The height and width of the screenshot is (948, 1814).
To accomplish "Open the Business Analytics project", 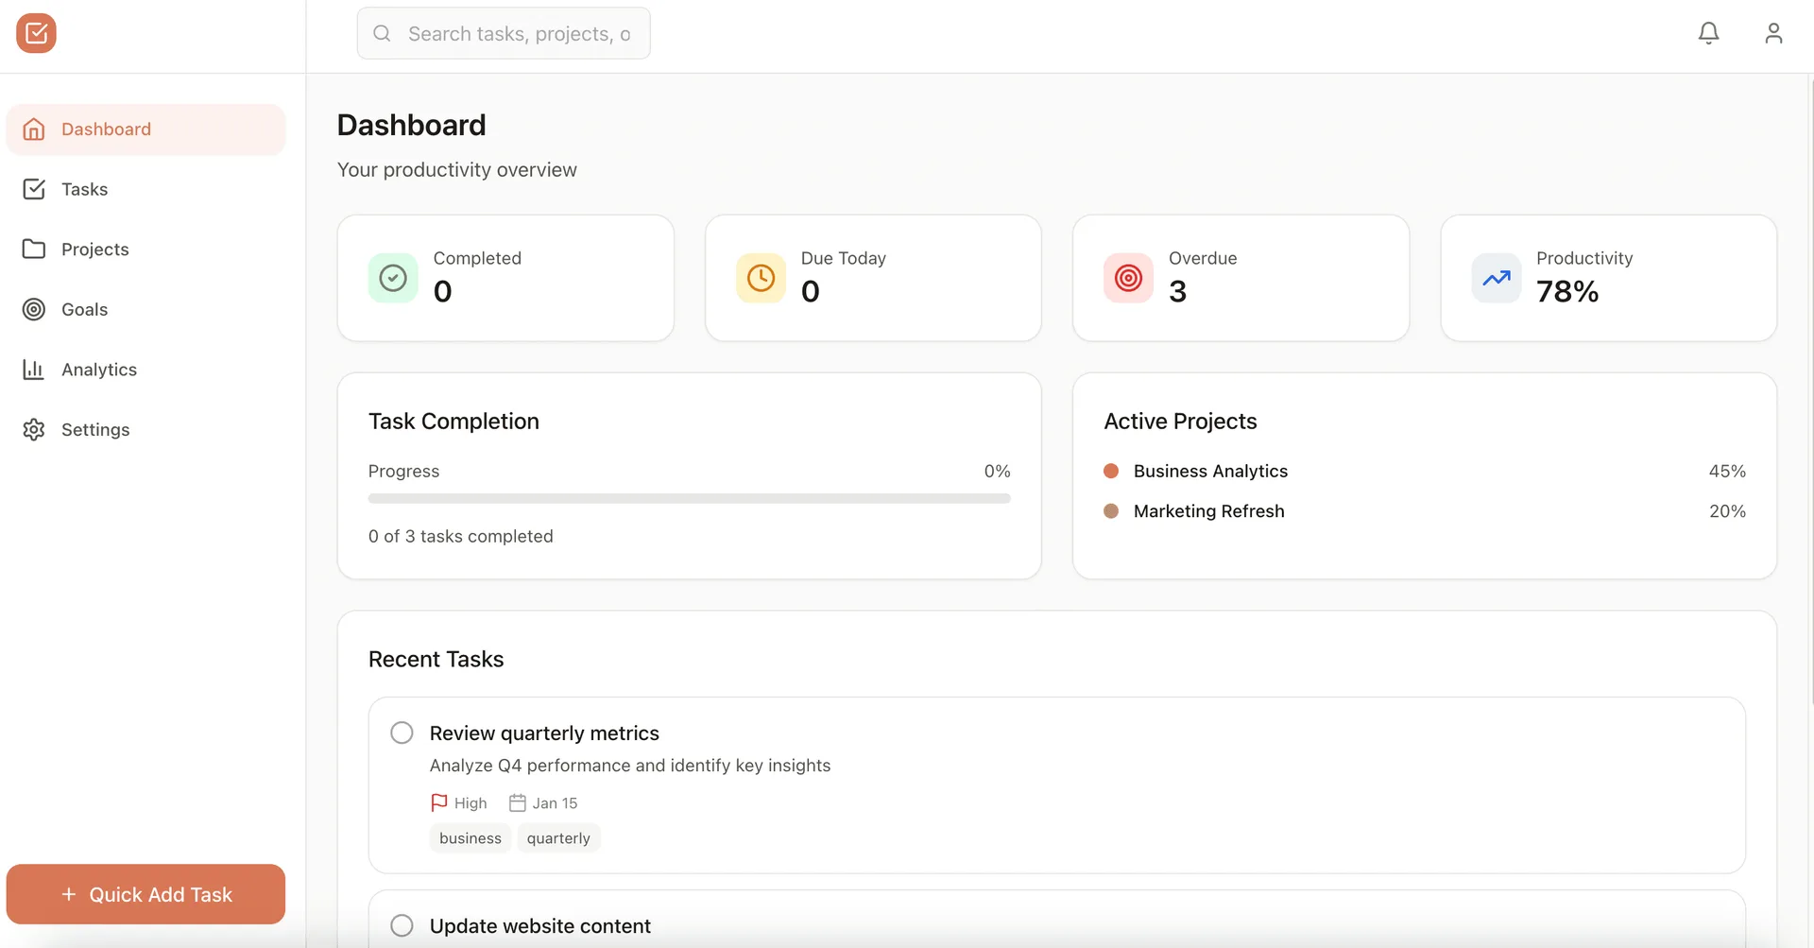I will tap(1210, 471).
